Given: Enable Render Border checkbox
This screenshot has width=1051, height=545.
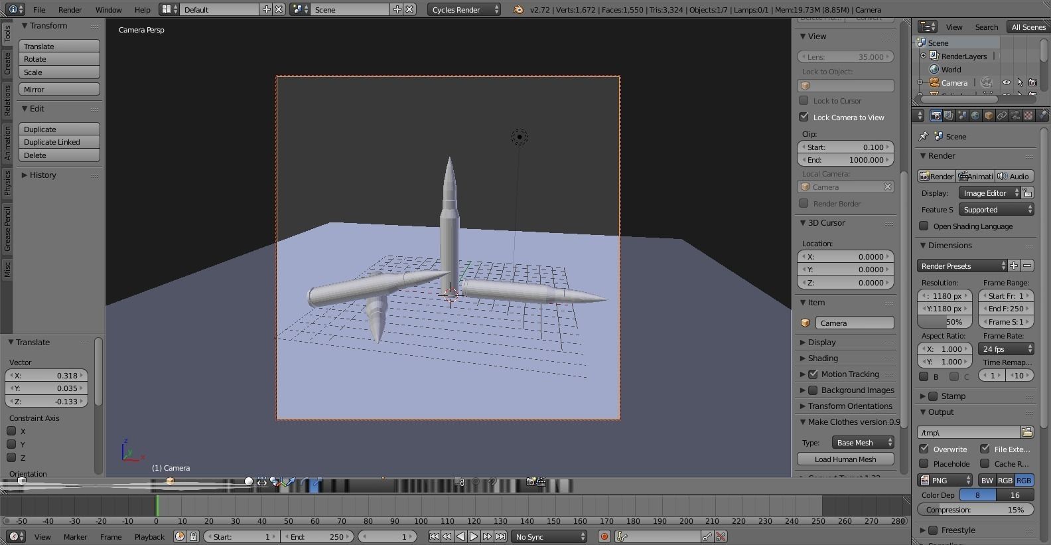Looking at the screenshot, I should pos(804,203).
